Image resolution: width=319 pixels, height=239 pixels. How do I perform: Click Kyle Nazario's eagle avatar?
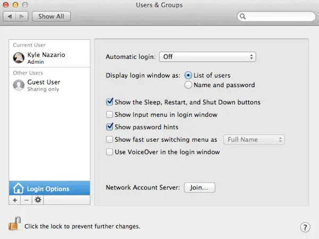pyautogui.click(x=19, y=58)
